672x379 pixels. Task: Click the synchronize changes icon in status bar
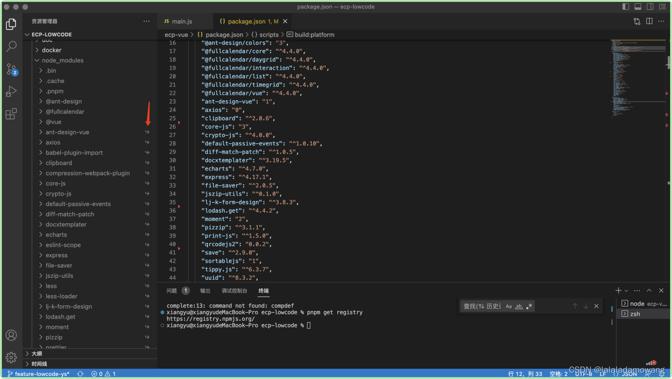point(80,374)
